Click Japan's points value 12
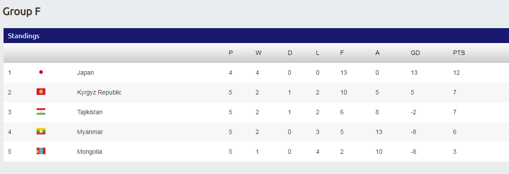 pyautogui.click(x=457, y=73)
